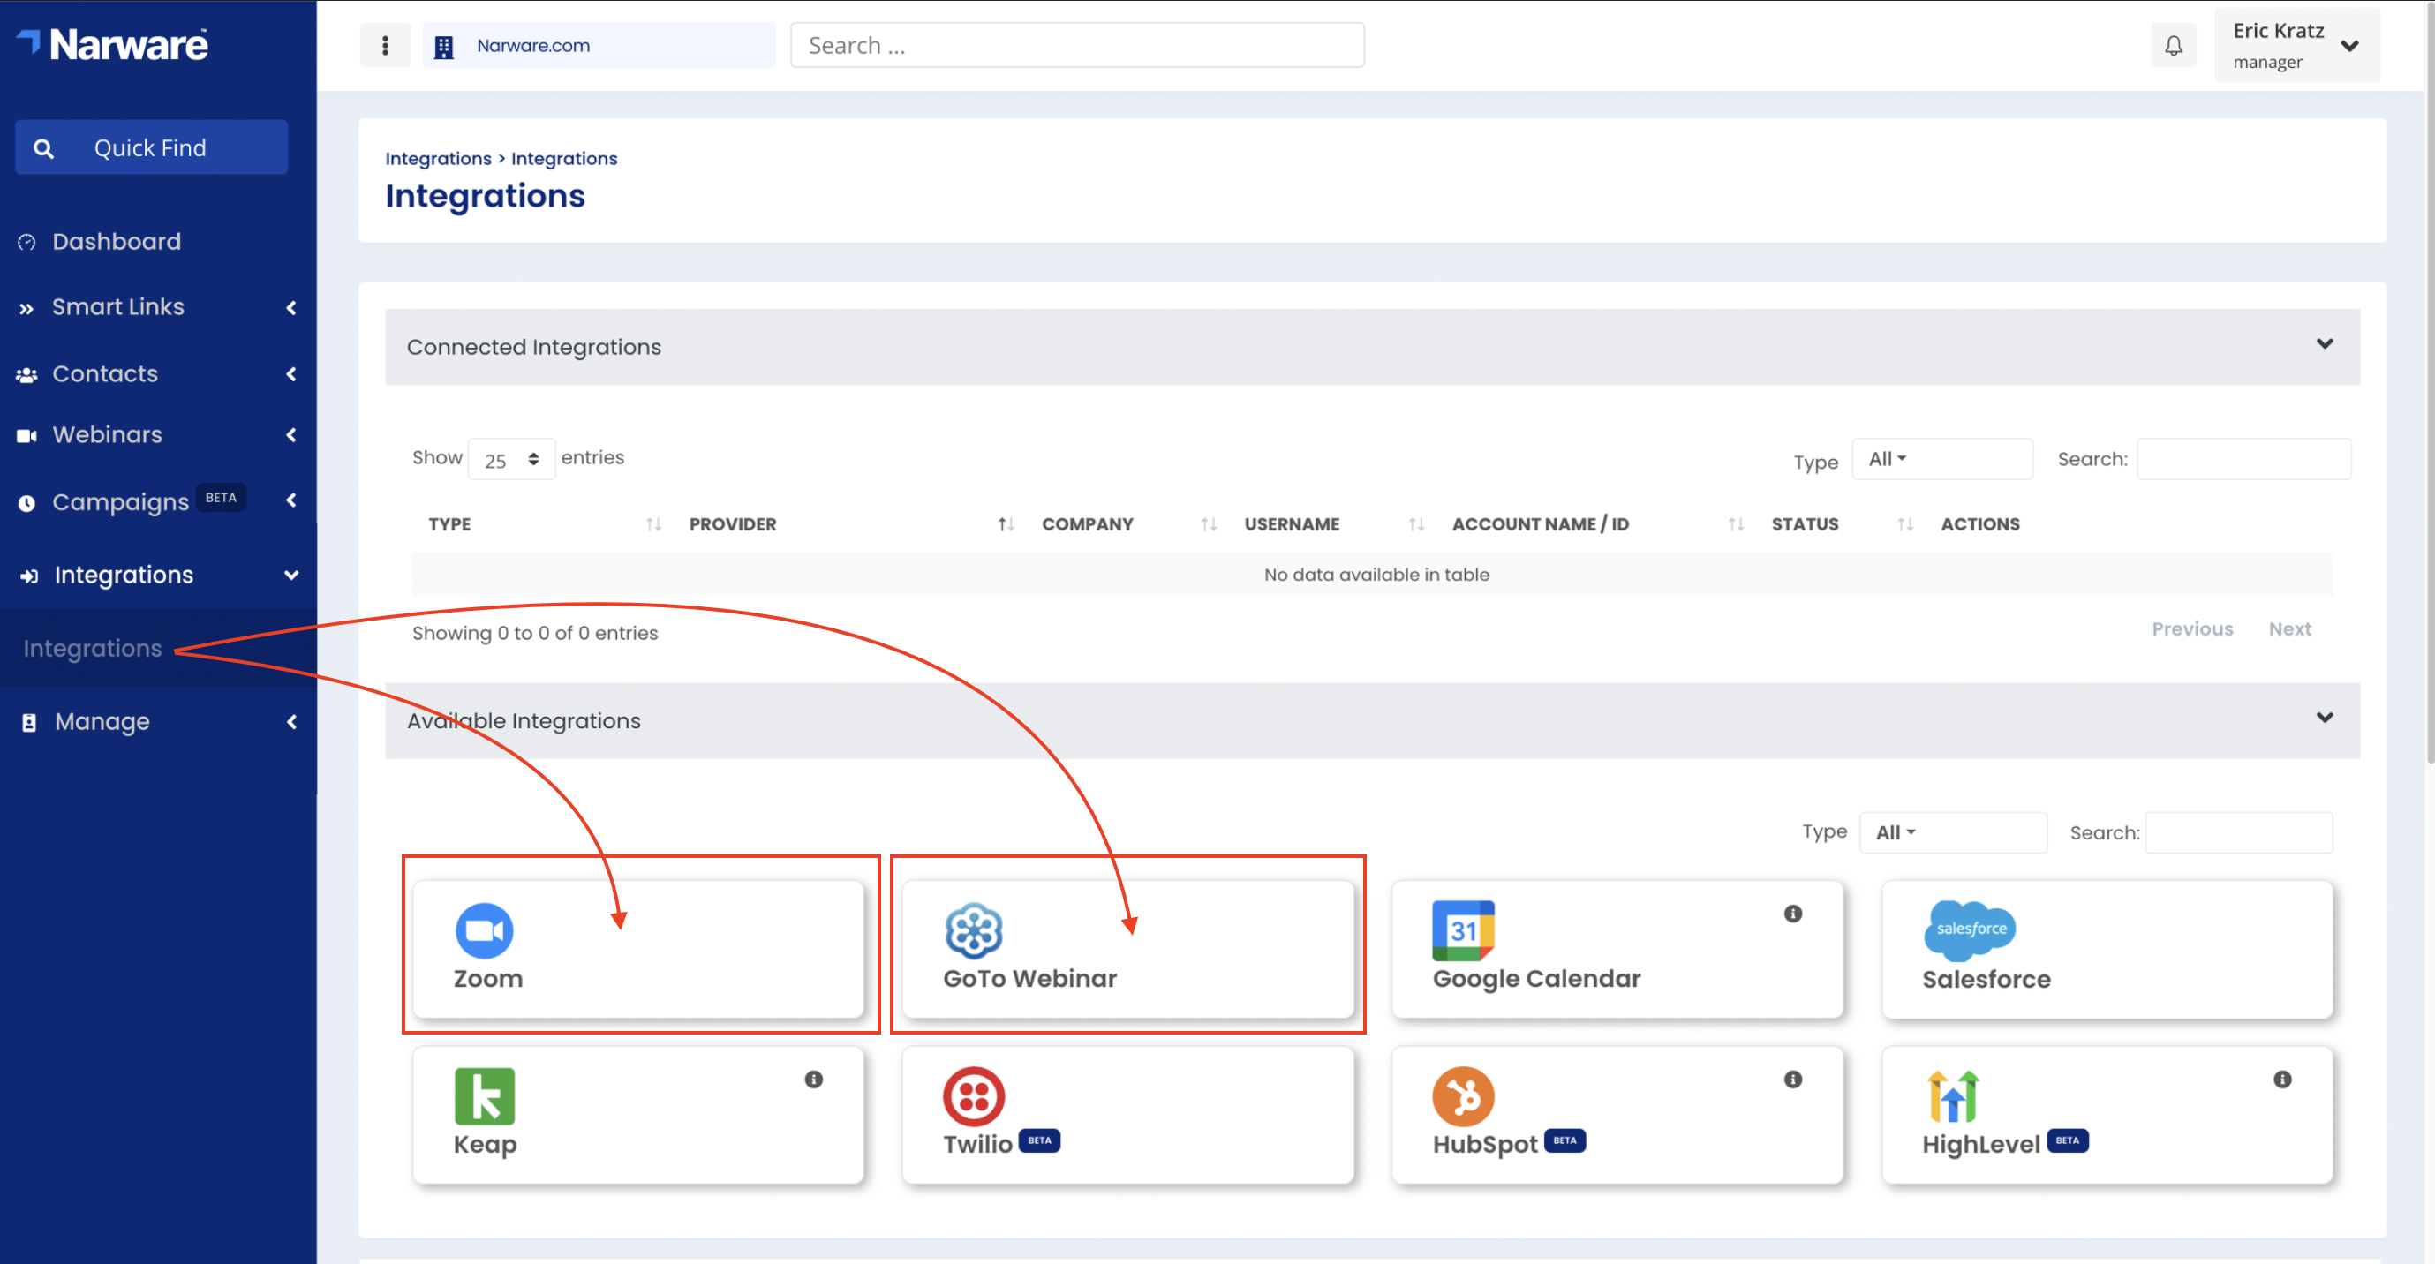Open GoTo Webinar integration card
This screenshot has width=2435, height=1264.
click(x=1127, y=950)
